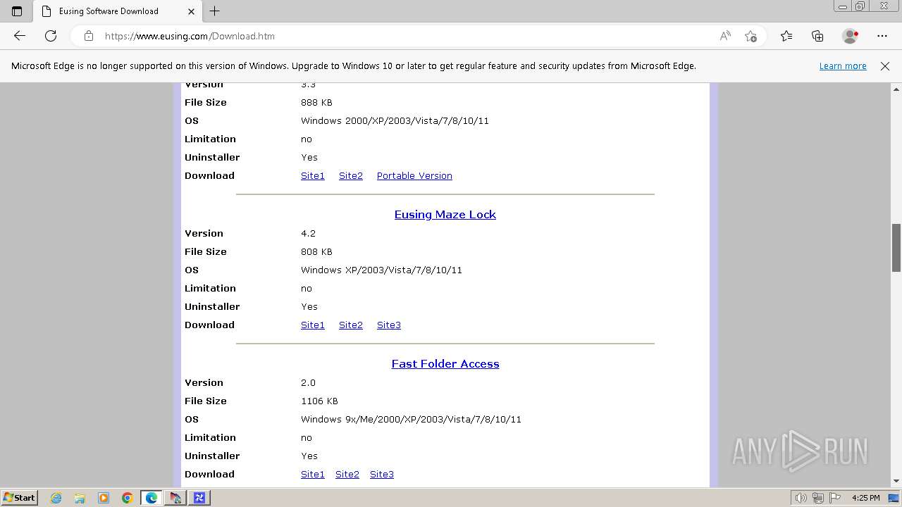Open Edge Settings and more menu
The width and height of the screenshot is (902, 507).
click(882, 36)
